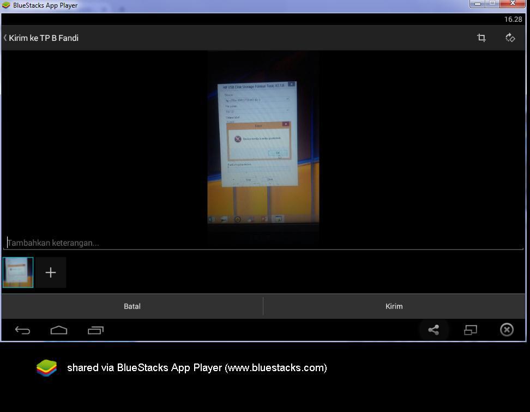Click the BlueStacks close circle icon
This screenshot has height=412, width=530.
[507, 330]
